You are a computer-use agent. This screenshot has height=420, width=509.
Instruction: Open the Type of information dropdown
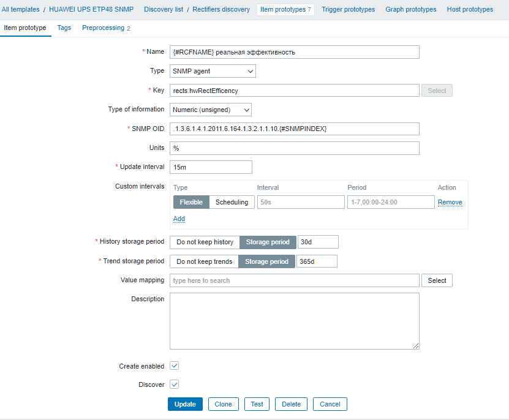tap(210, 110)
